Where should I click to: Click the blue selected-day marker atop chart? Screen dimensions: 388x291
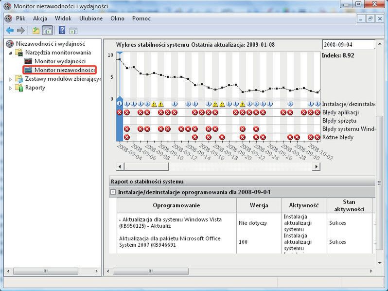click(120, 54)
